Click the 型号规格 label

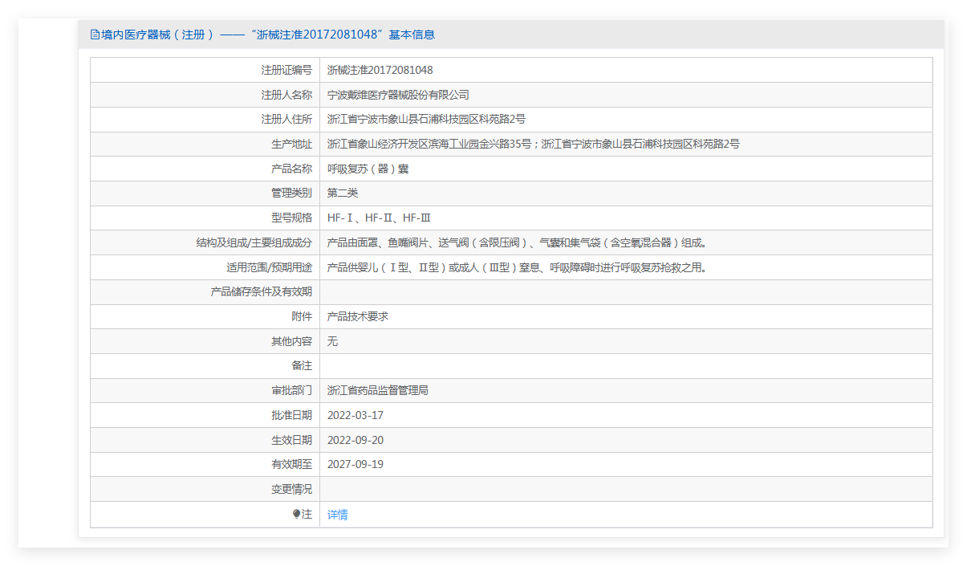(292, 218)
